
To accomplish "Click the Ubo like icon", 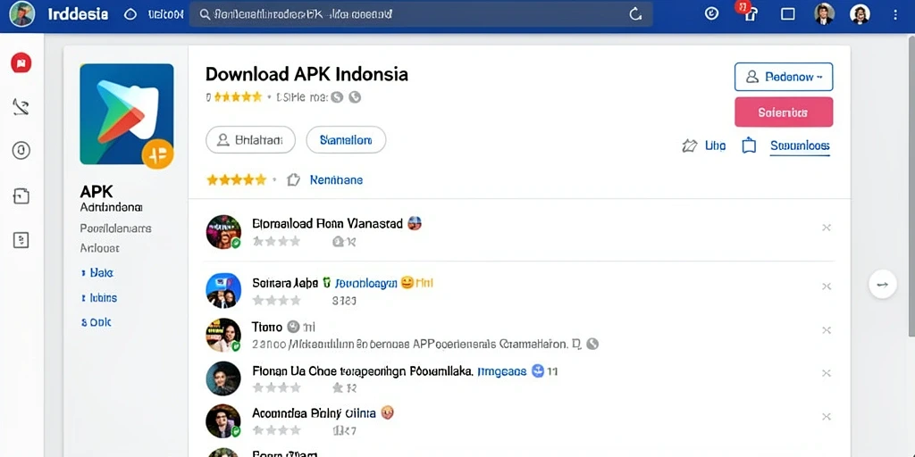I will 690,145.
